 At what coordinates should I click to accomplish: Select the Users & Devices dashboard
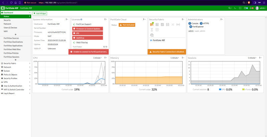point(10,28)
